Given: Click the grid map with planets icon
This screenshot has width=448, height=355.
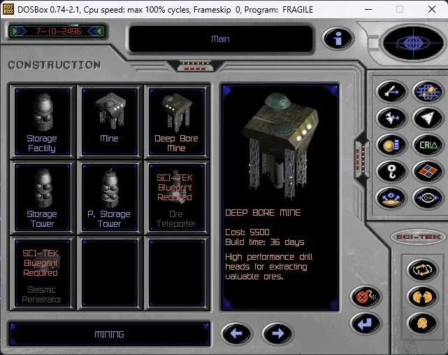Looking at the screenshot, I should pyautogui.click(x=426, y=92).
